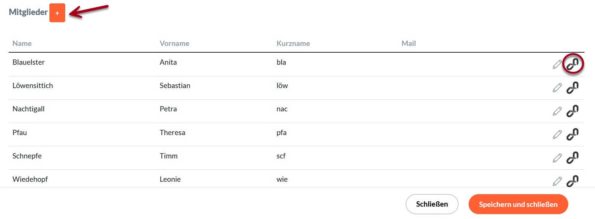
Task: Open the link icon for Leonie Wiedehopf
Action: 572,181
